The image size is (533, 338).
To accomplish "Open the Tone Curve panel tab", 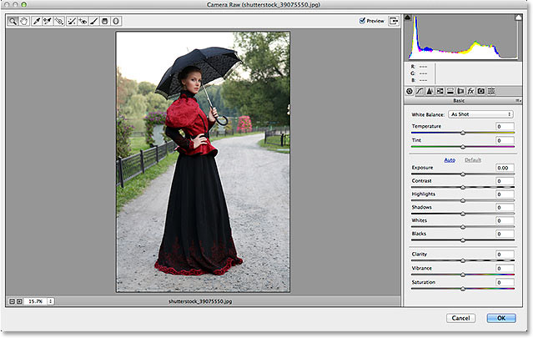I will point(420,91).
